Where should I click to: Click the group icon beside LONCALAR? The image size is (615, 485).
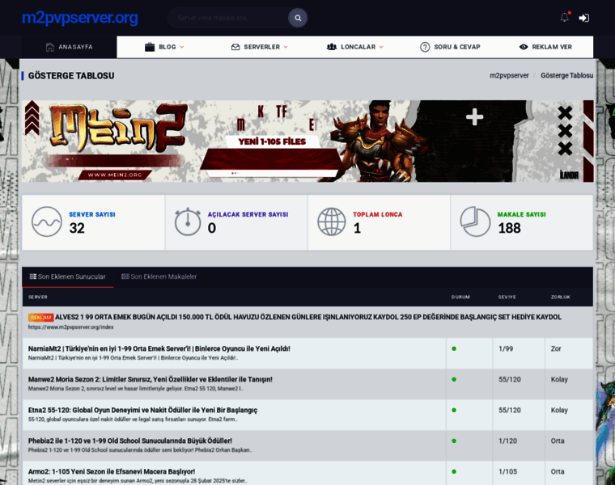point(332,47)
